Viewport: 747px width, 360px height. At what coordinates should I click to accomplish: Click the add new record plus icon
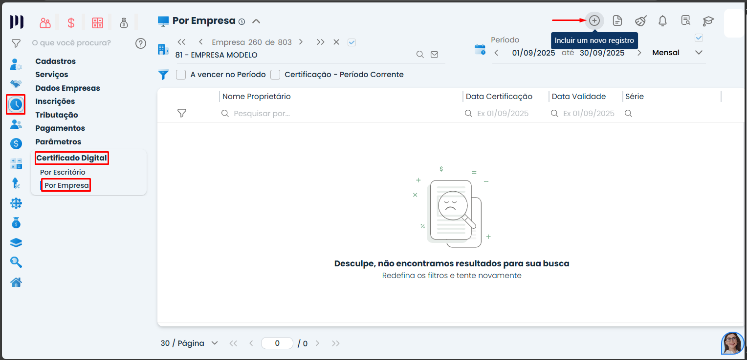594,20
